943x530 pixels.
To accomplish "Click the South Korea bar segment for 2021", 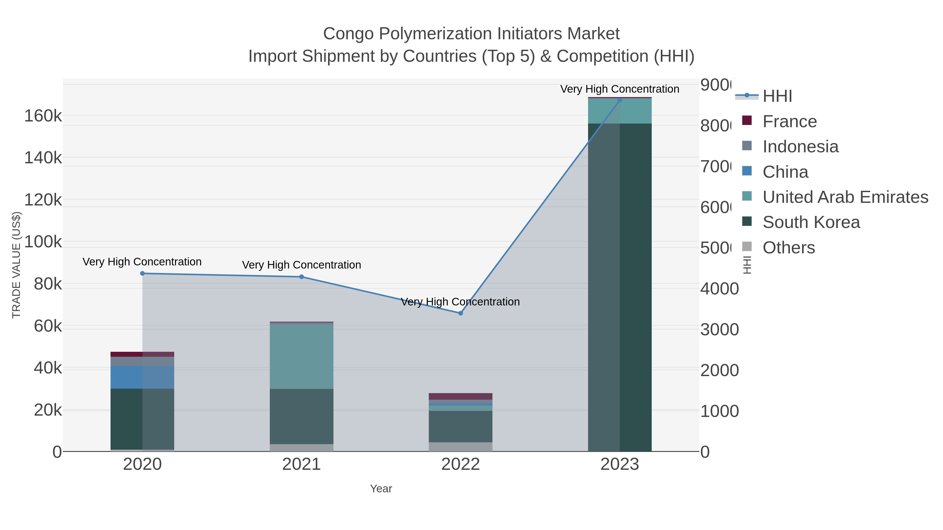I will pos(302,417).
